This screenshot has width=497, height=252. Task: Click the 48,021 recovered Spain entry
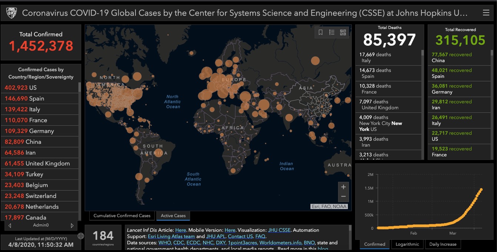459,73
